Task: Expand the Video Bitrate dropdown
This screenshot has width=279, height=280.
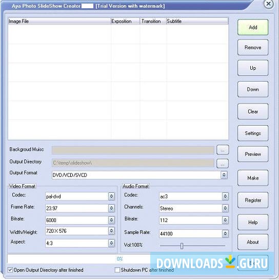Action: pyautogui.click(x=111, y=220)
